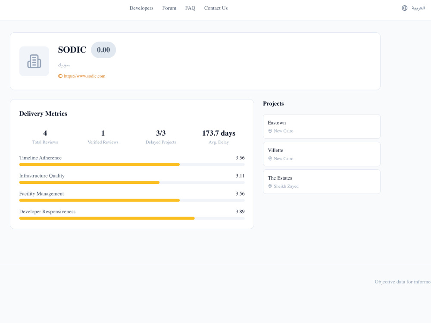Click the Delayed Projects label

click(x=161, y=142)
